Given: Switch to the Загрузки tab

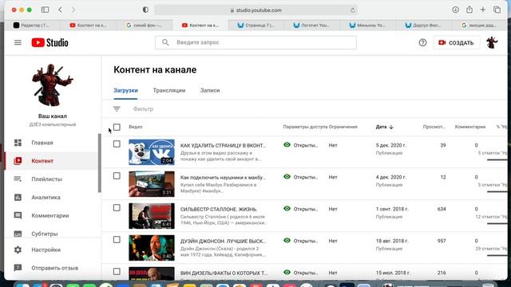Looking at the screenshot, I should point(125,90).
